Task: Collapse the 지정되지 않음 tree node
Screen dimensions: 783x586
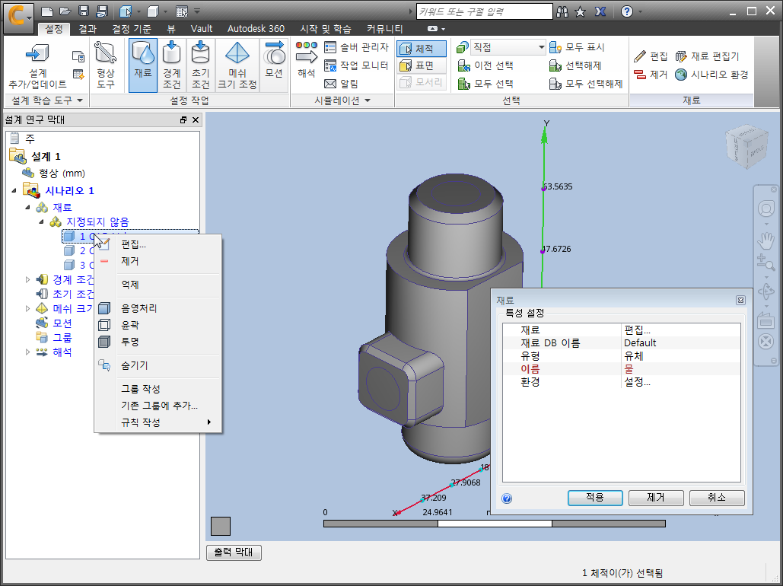Action: click(41, 221)
